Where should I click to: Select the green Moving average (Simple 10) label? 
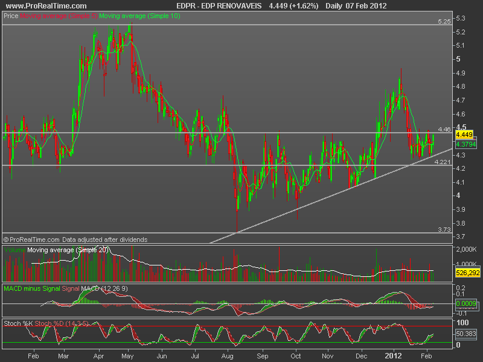(x=139, y=16)
